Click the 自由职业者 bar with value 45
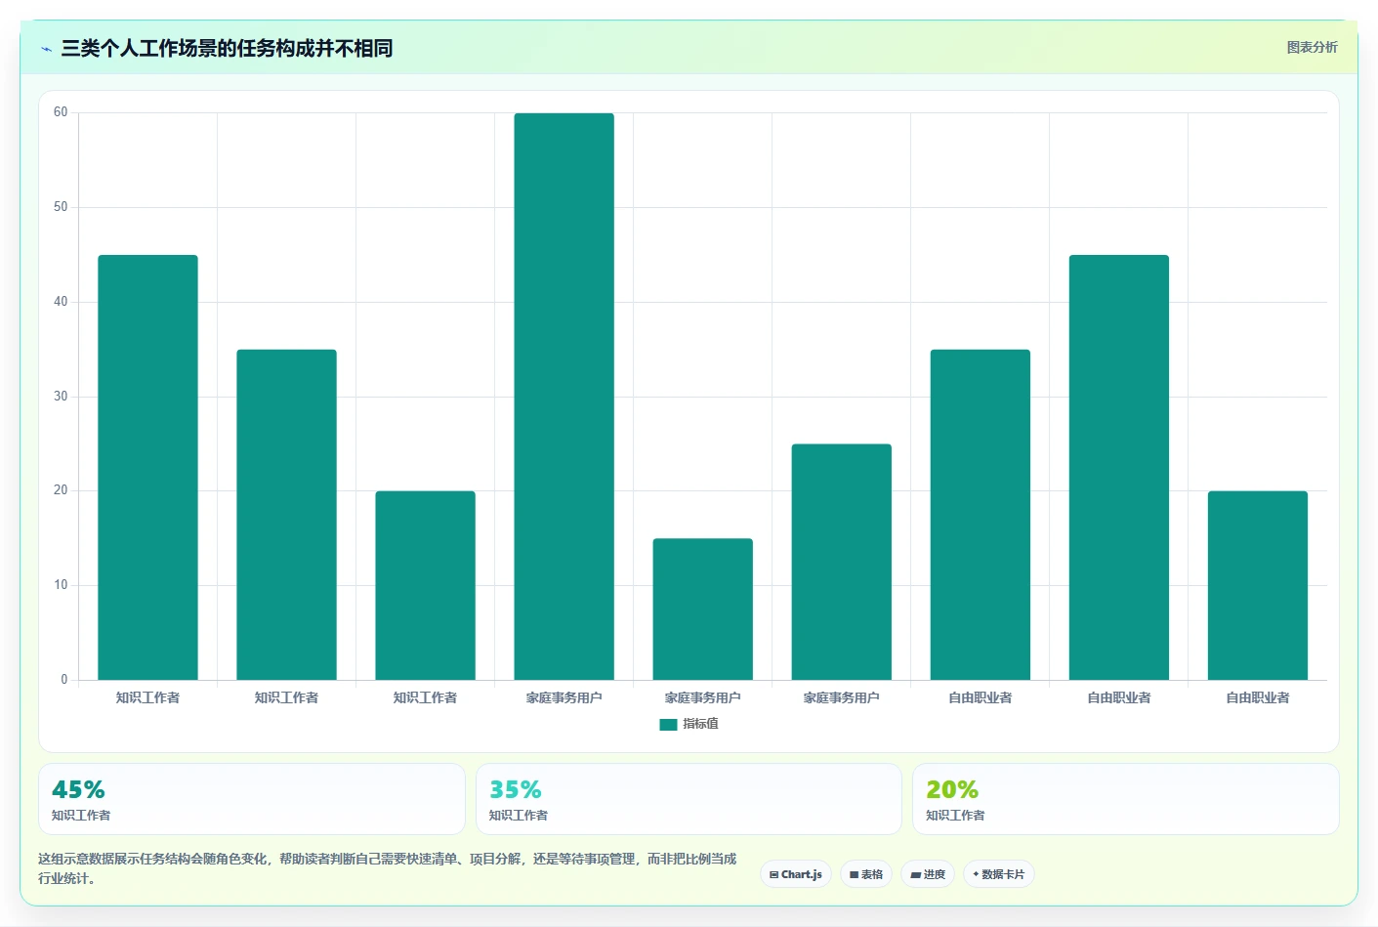The width and height of the screenshot is (1378, 927). pyautogui.click(x=1119, y=467)
